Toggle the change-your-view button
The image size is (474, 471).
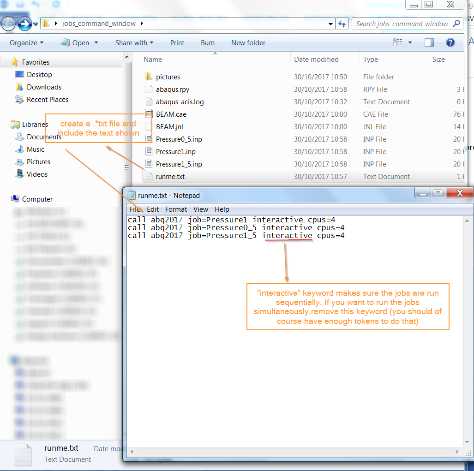tap(397, 42)
